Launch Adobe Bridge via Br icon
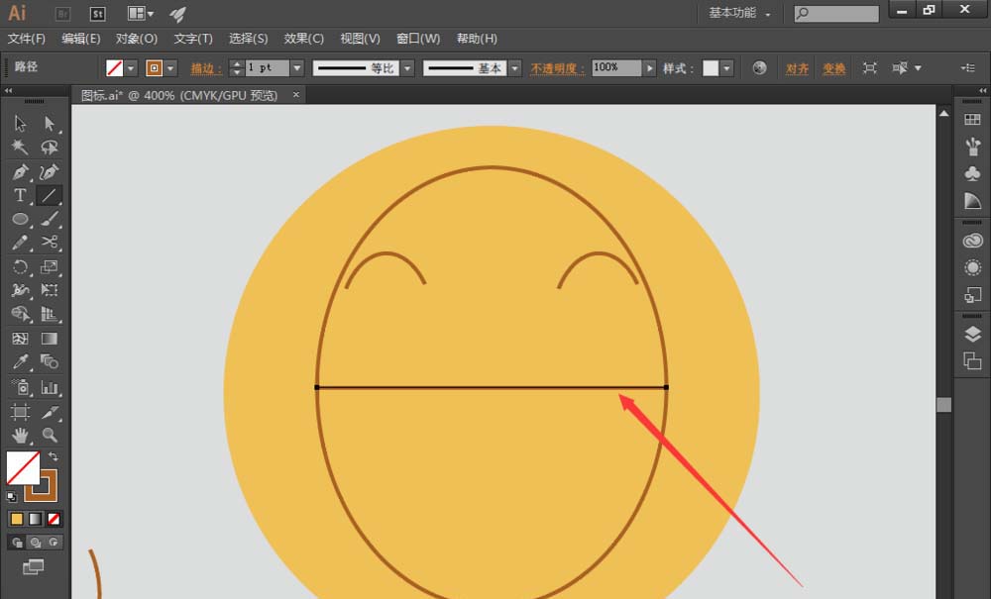The image size is (991, 599). click(x=62, y=13)
